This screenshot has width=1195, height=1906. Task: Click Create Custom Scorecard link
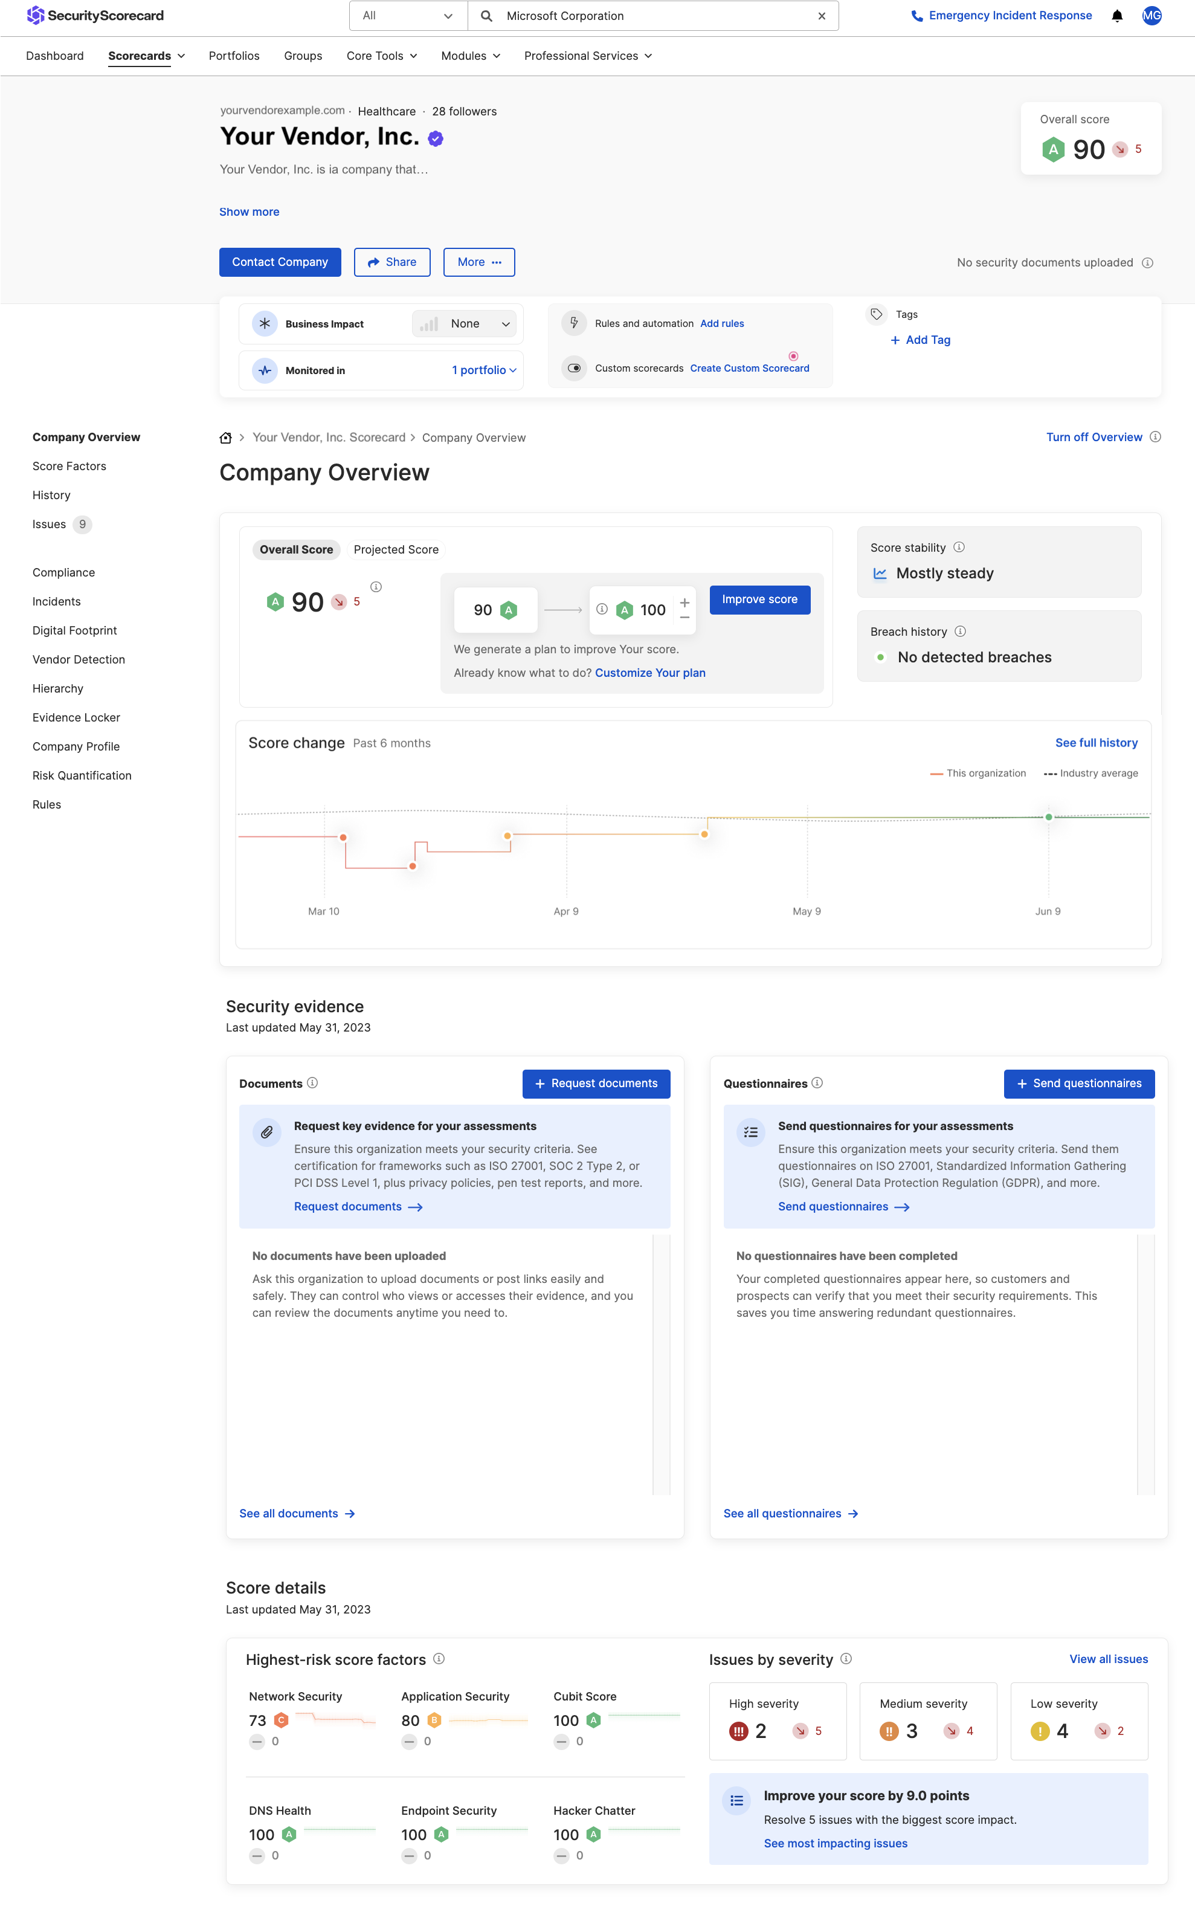(x=749, y=369)
